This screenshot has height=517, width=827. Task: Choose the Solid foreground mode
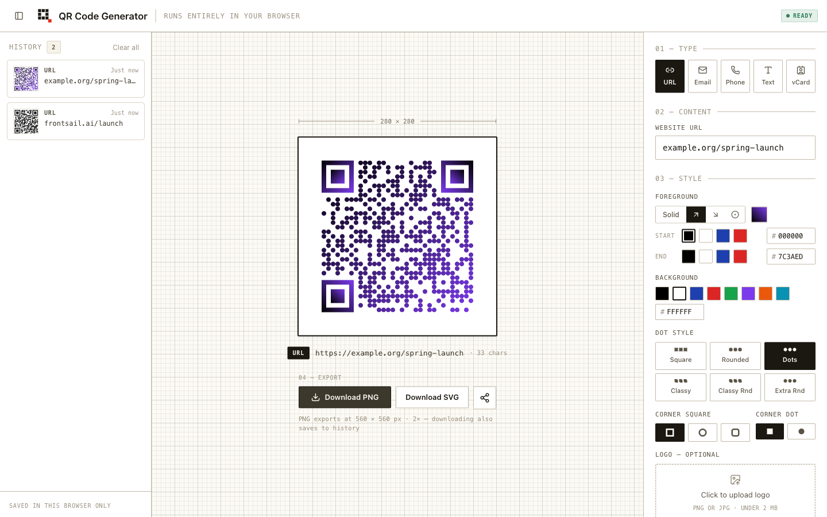tap(671, 215)
